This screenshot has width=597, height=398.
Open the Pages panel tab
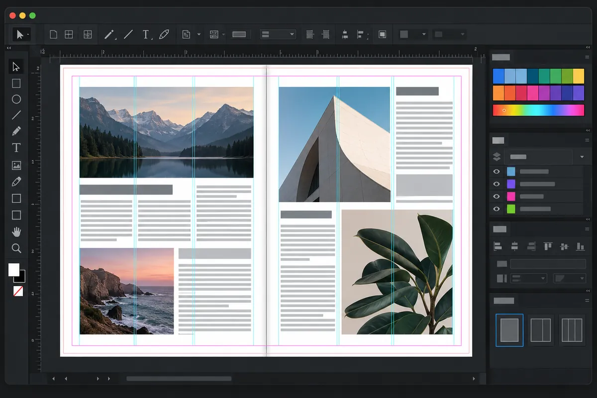(503, 300)
